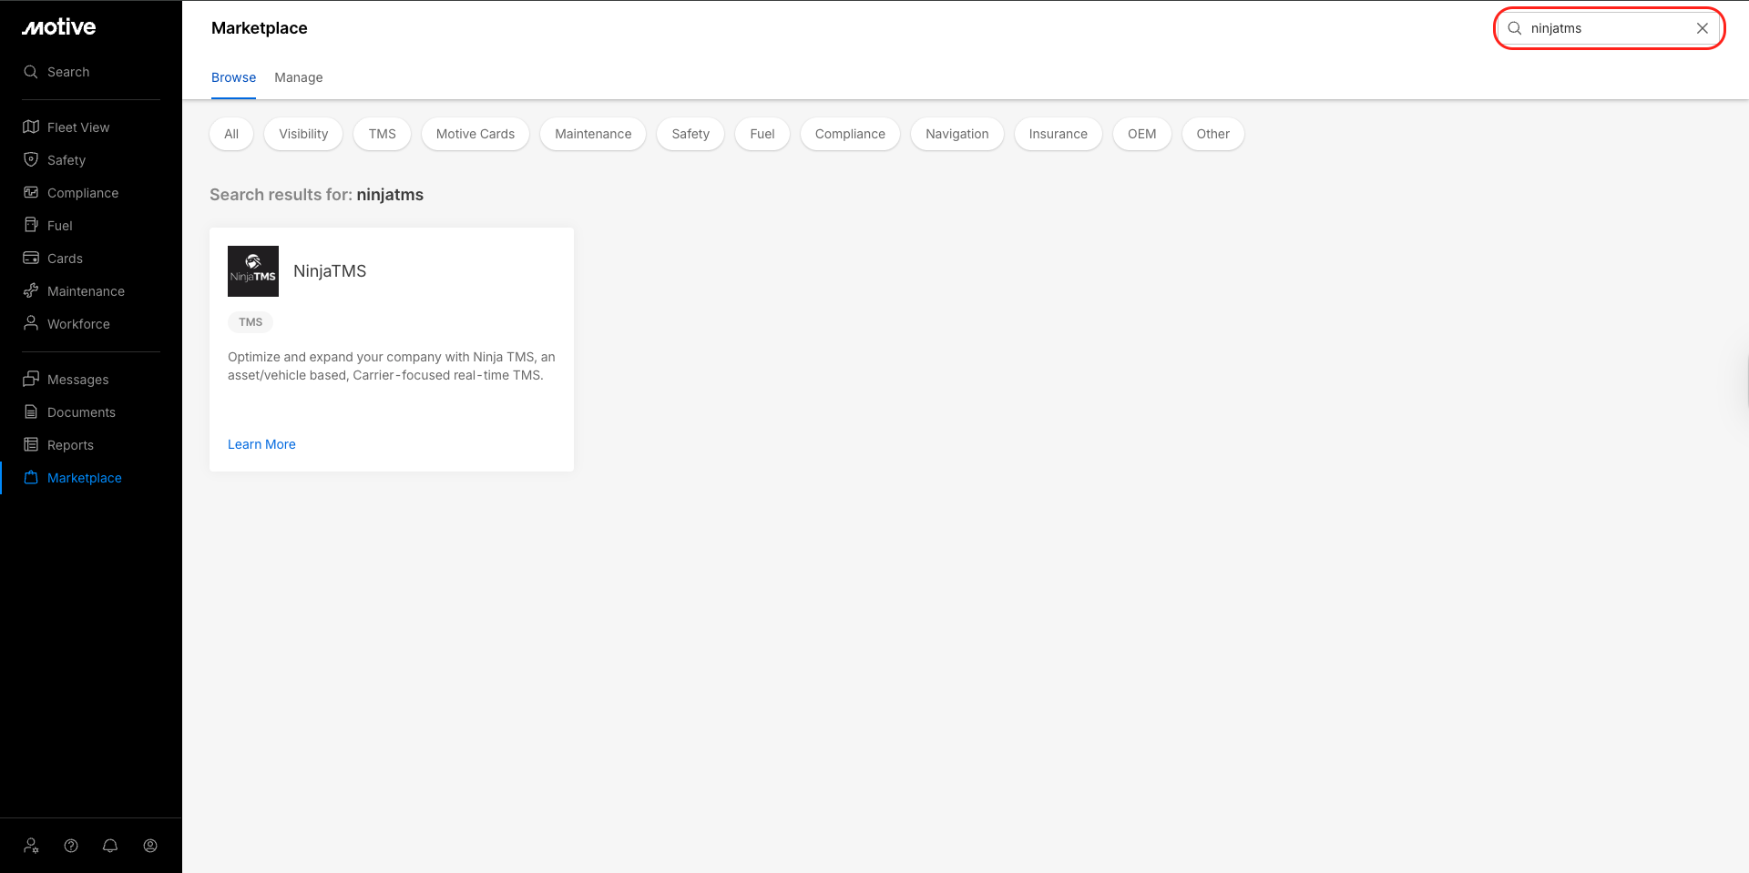Filter by Visibility category
The image size is (1749, 873).
(x=303, y=134)
